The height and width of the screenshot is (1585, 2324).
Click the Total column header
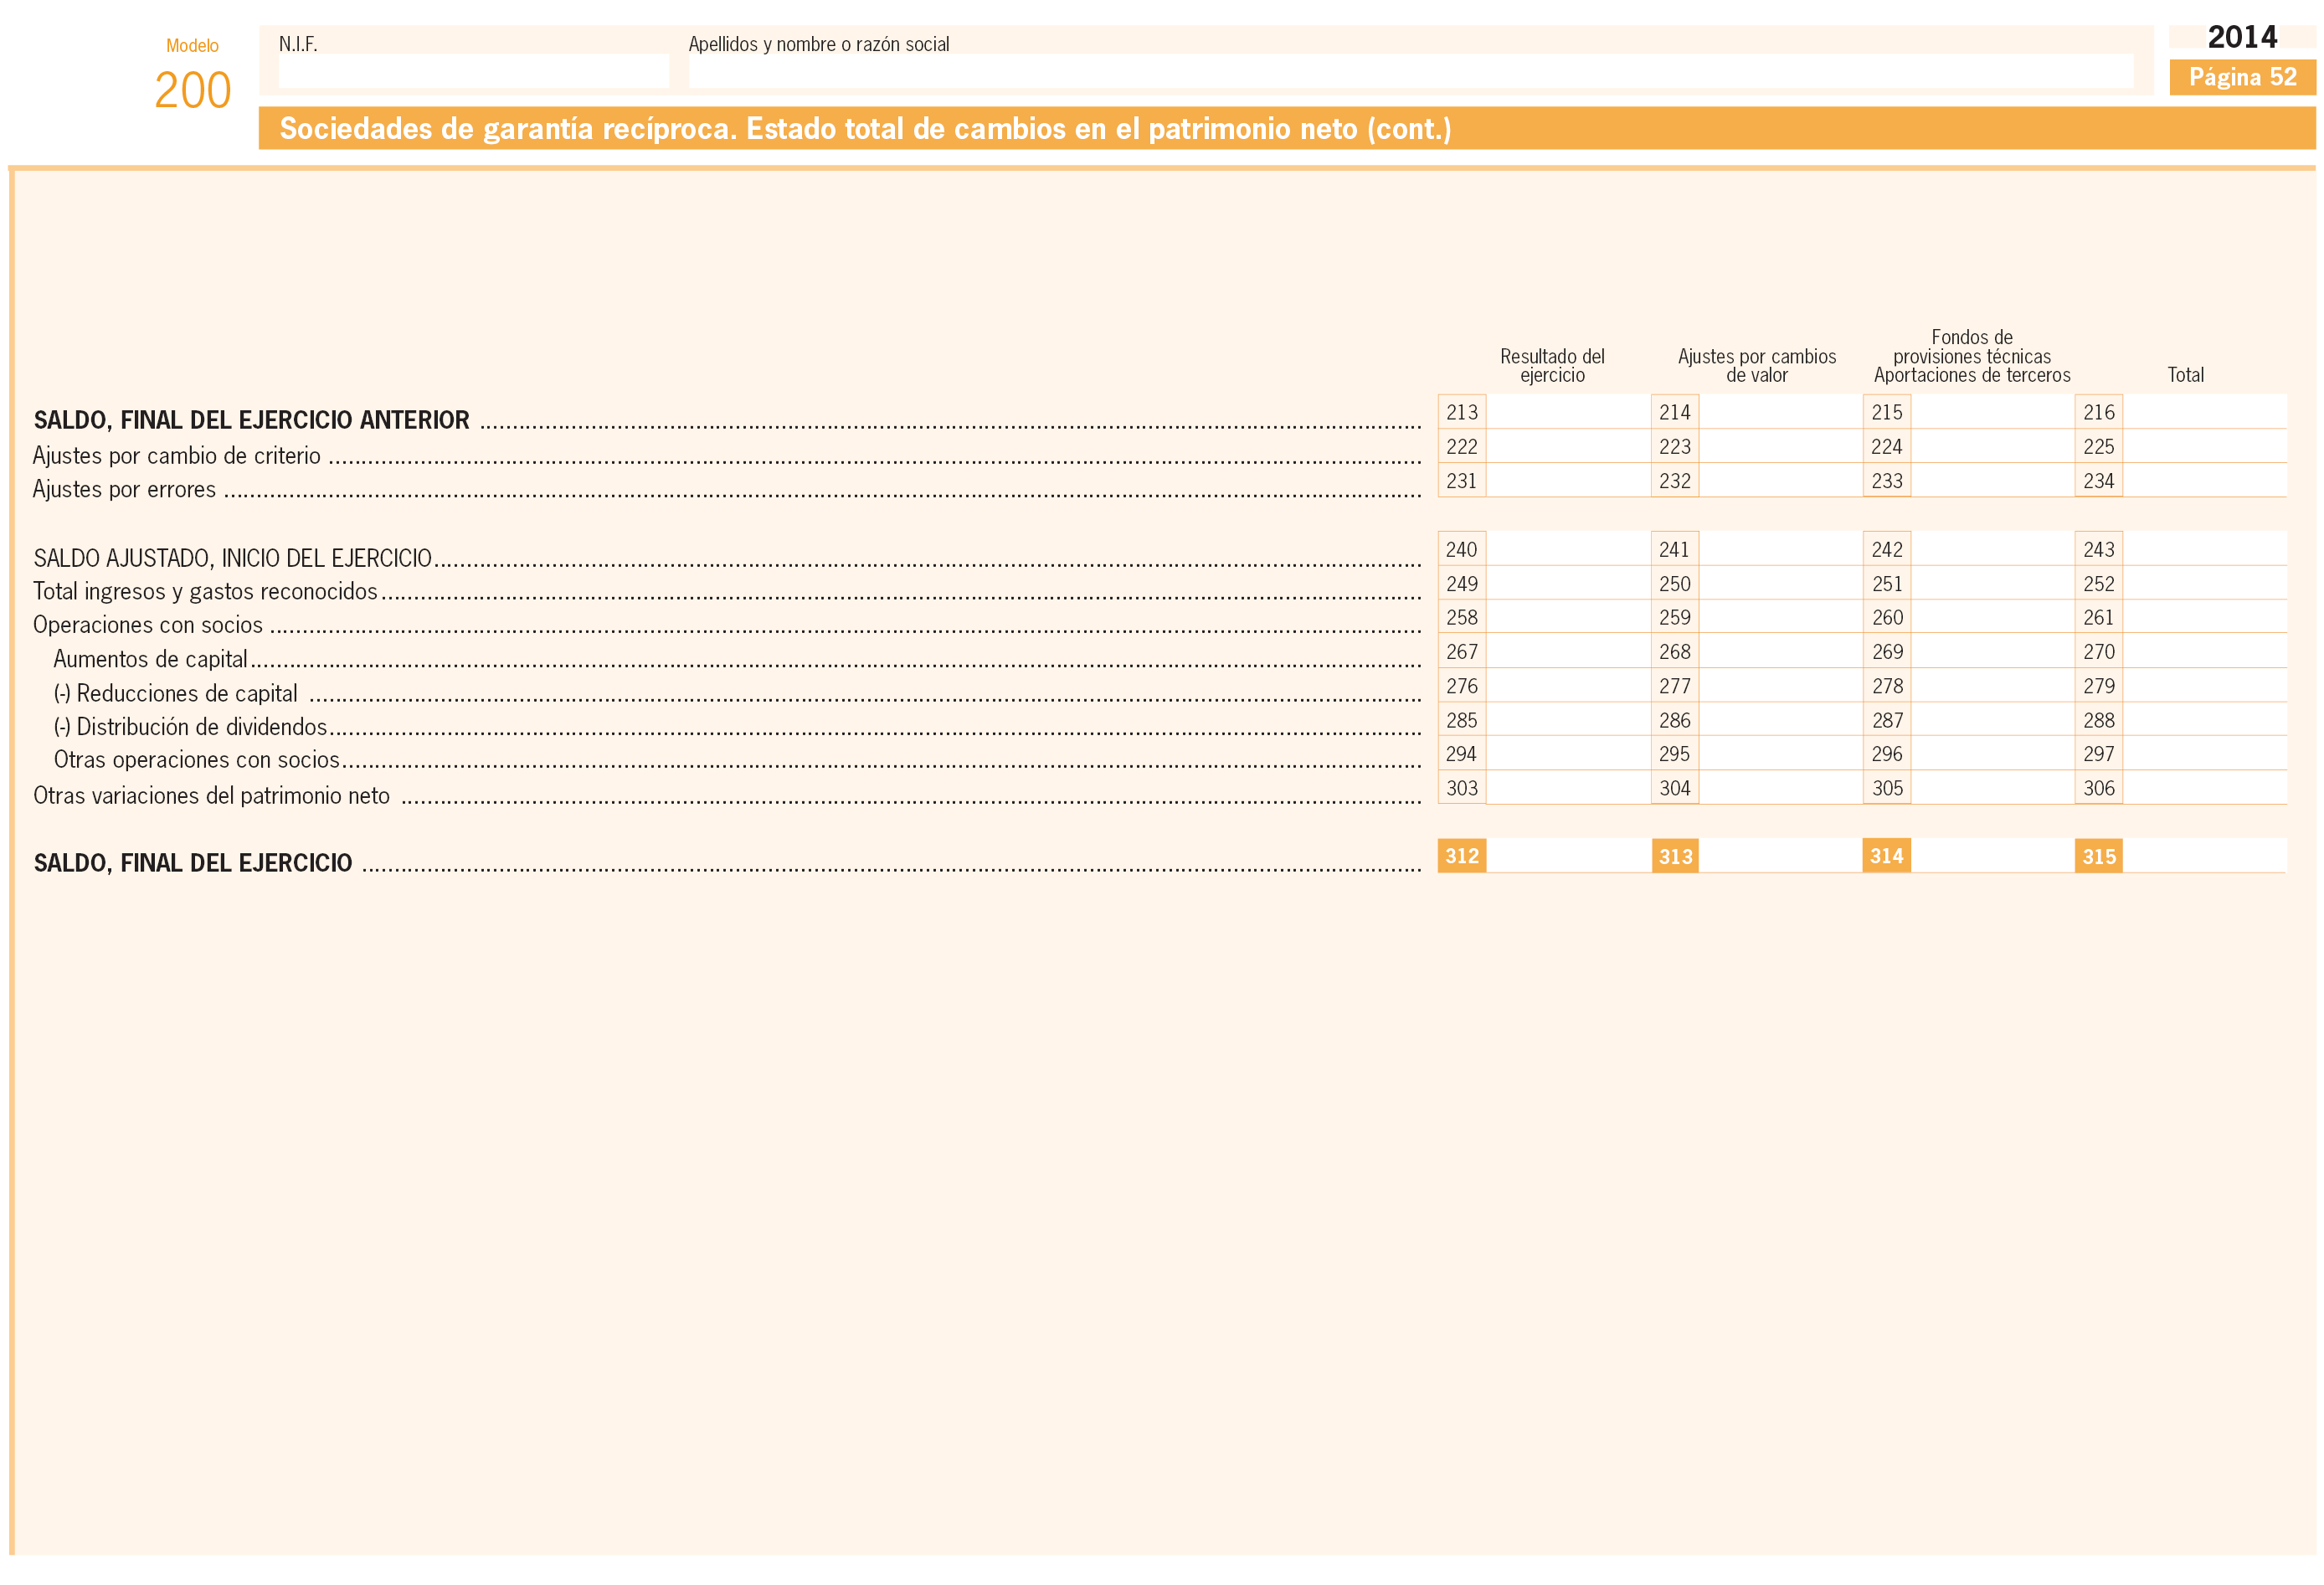[2185, 375]
